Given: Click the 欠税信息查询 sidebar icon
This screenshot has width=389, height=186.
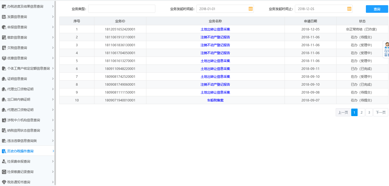Looking at the screenshot, I should pyautogui.click(x=4, y=48).
